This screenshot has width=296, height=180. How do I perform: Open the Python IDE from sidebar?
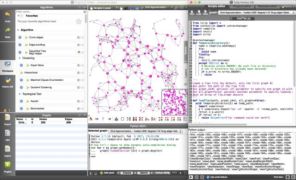7,83
